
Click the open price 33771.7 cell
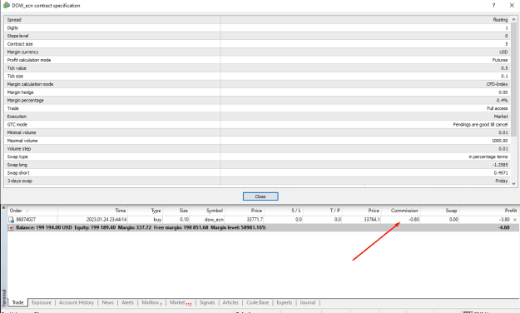pyautogui.click(x=255, y=220)
